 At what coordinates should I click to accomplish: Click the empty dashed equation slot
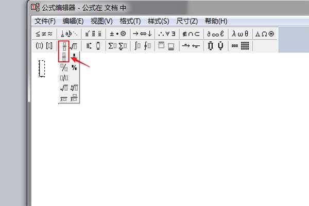42,68
